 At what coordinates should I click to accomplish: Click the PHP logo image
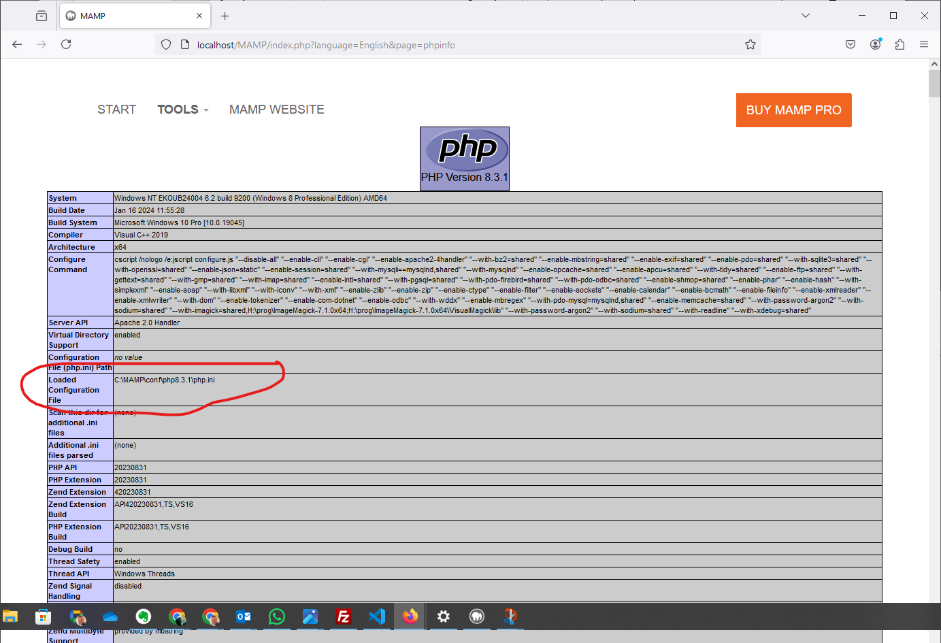465,150
